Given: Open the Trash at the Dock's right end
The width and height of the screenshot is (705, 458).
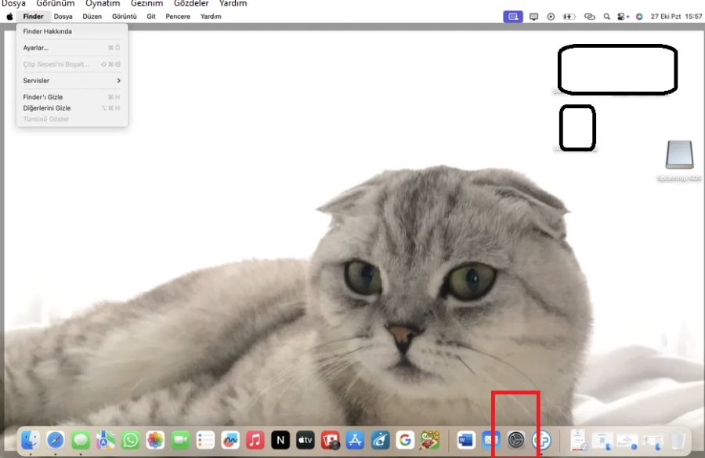Looking at the screenshot, I should click(677, 440).
